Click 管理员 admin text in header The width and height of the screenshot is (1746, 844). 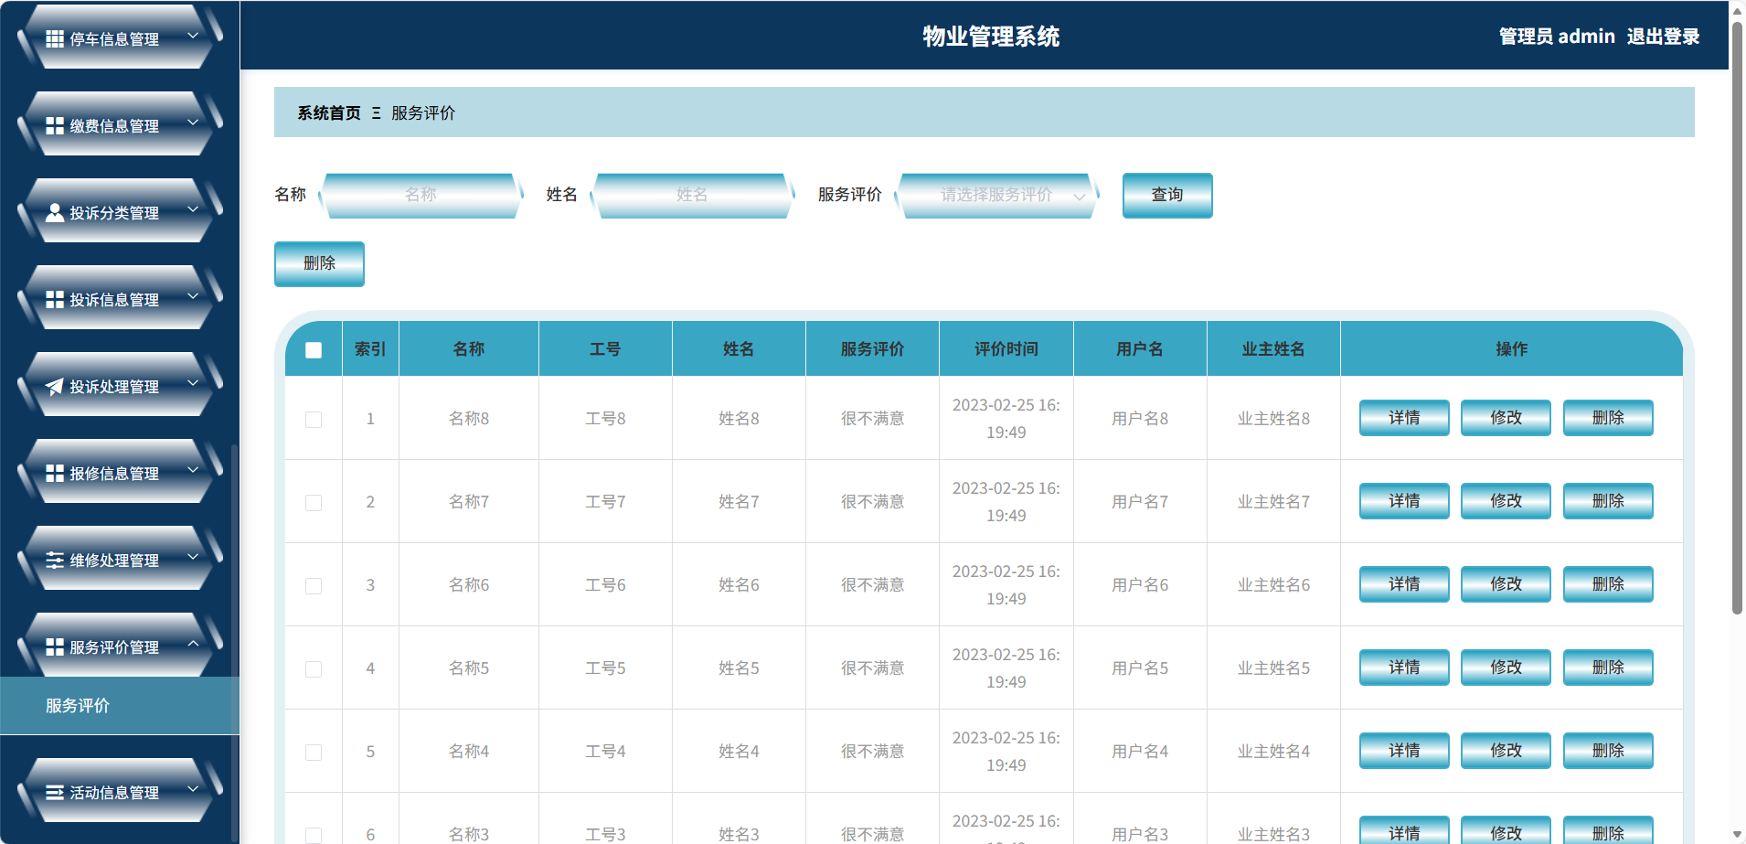(1557, 37)
